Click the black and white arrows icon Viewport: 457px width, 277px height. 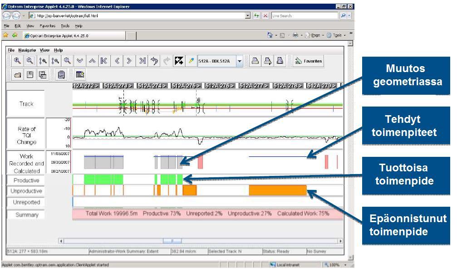pyautogui.click(x=179, y=61)
